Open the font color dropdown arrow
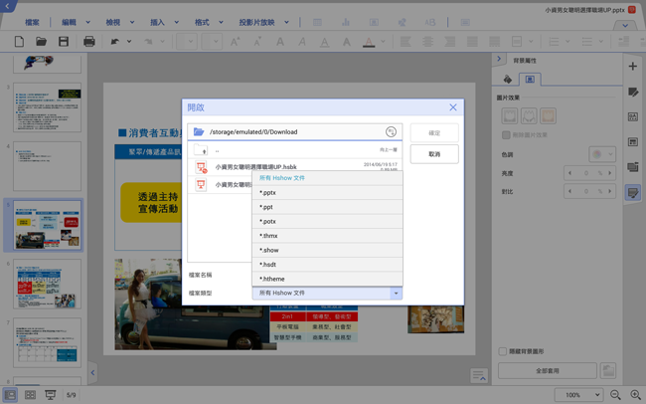Image resolution: width=646 pixels, height=404 pixels. [x=384, y=41]
